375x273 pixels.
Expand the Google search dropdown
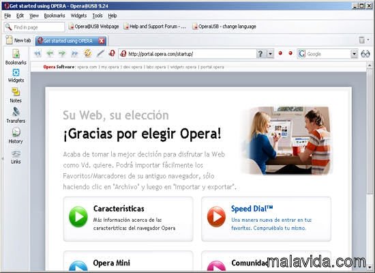354,54
